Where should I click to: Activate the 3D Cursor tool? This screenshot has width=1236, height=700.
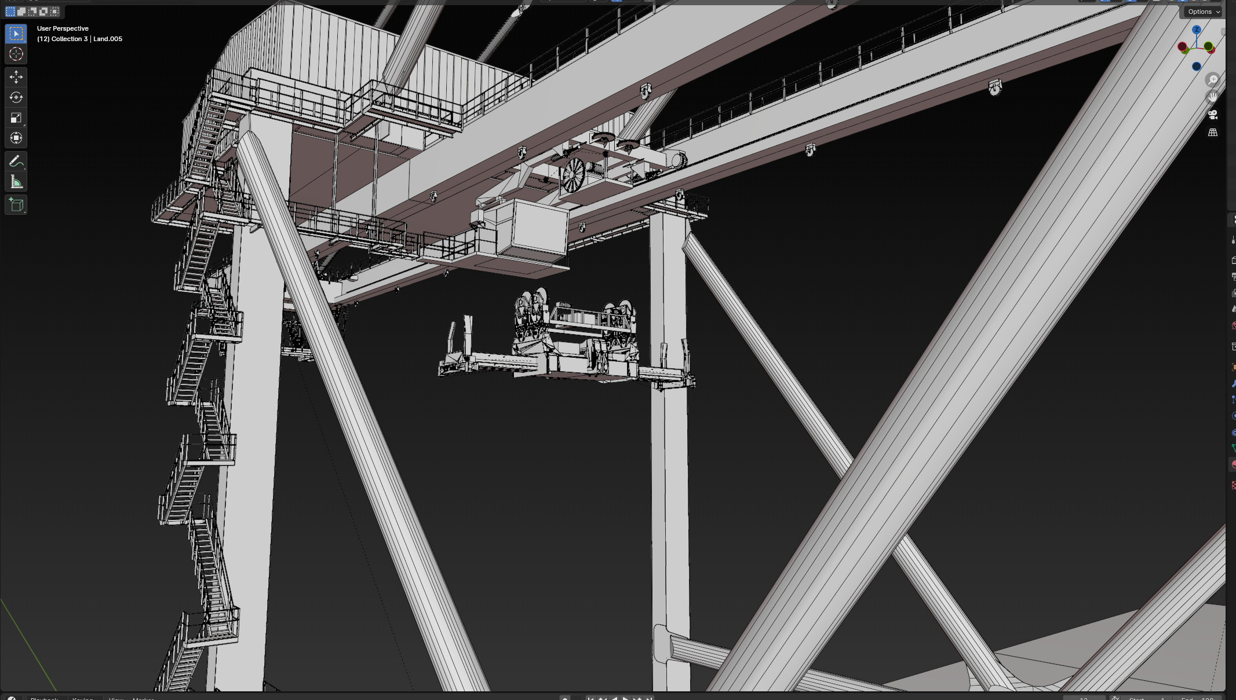coord(16,54)
